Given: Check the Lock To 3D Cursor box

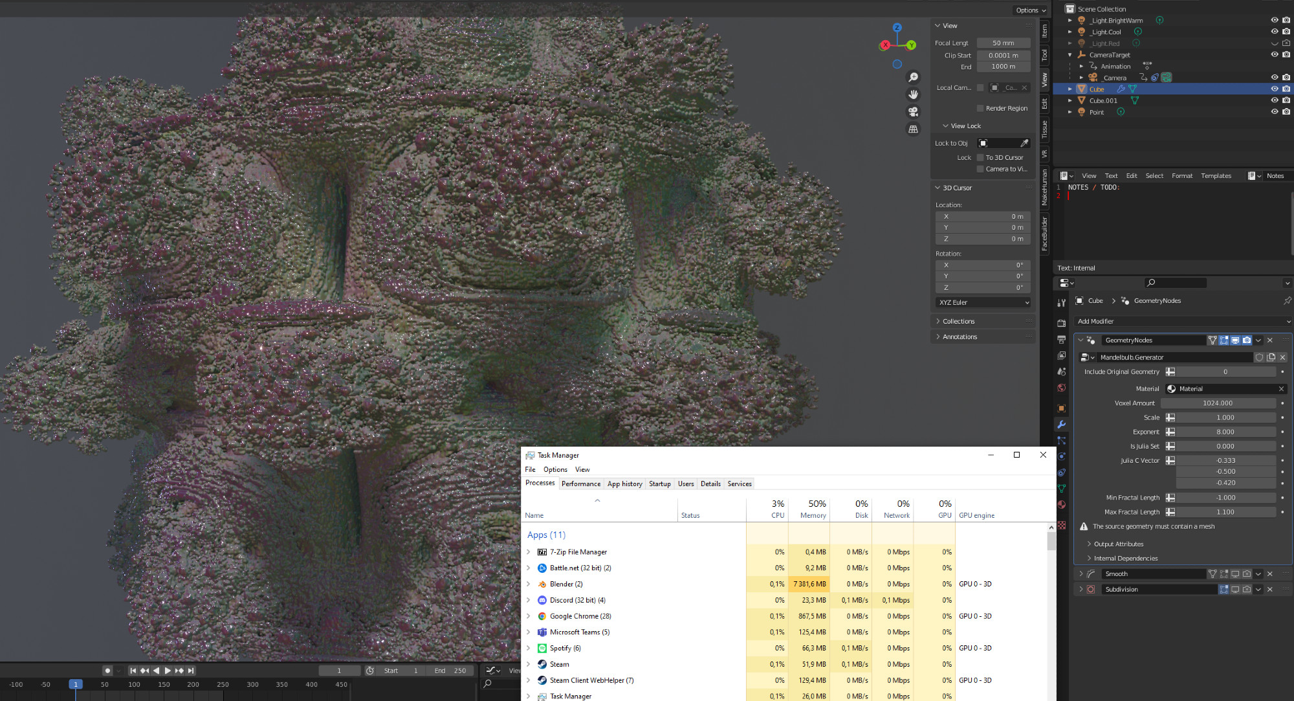Looking at the screenshot, I should coord(980,157).
